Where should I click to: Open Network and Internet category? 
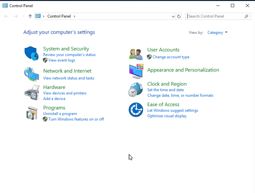[x=67, y=71]
